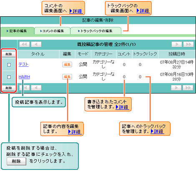The image size is (196, 172).
Task: Go to last page in top pager
Action: tap(188, 44)
